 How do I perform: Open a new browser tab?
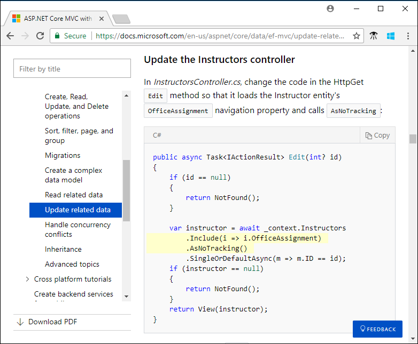point(121,19)
